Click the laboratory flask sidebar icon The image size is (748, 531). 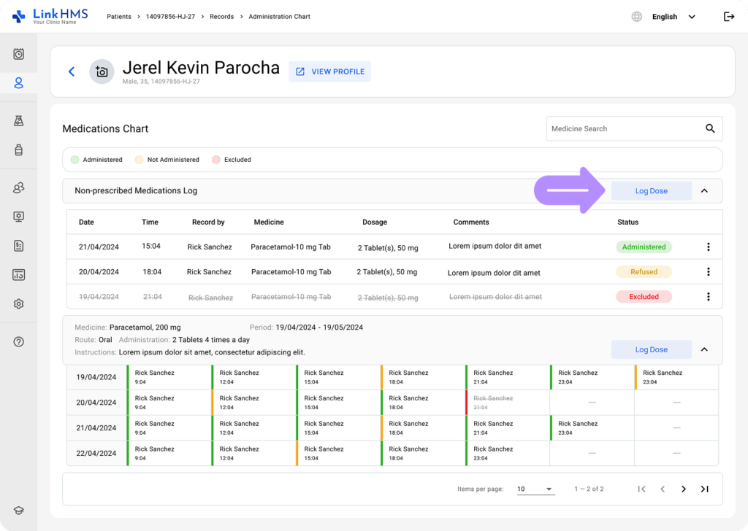click(19, 121)
